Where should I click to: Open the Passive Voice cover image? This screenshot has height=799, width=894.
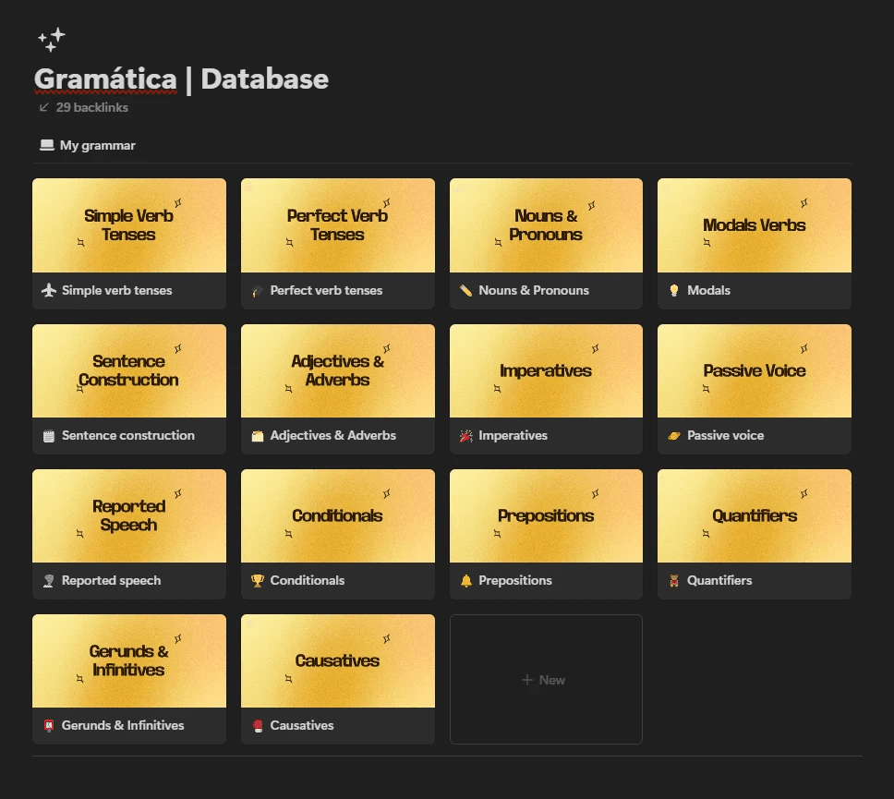755,370
